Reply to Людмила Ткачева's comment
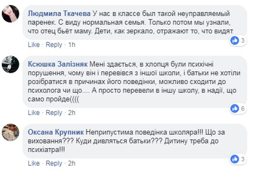 pos(54,45)
